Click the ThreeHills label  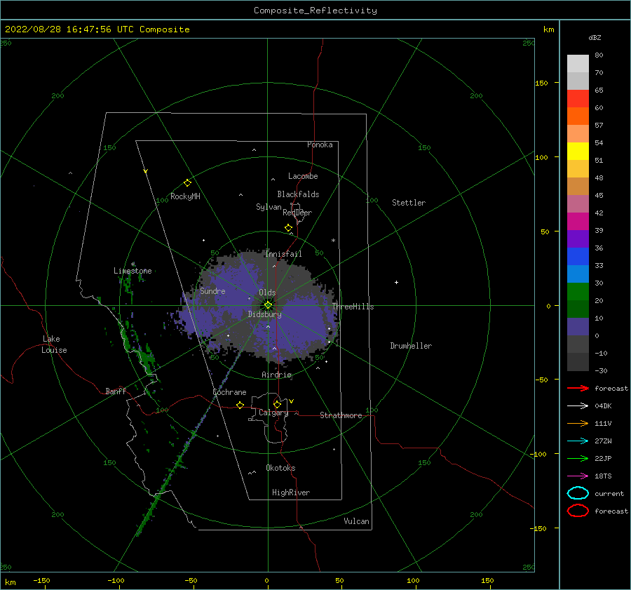tap(353, 307)
